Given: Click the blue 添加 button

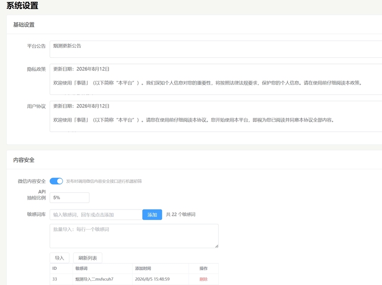Looking at the screenshot, I should (x=152, y=215).
